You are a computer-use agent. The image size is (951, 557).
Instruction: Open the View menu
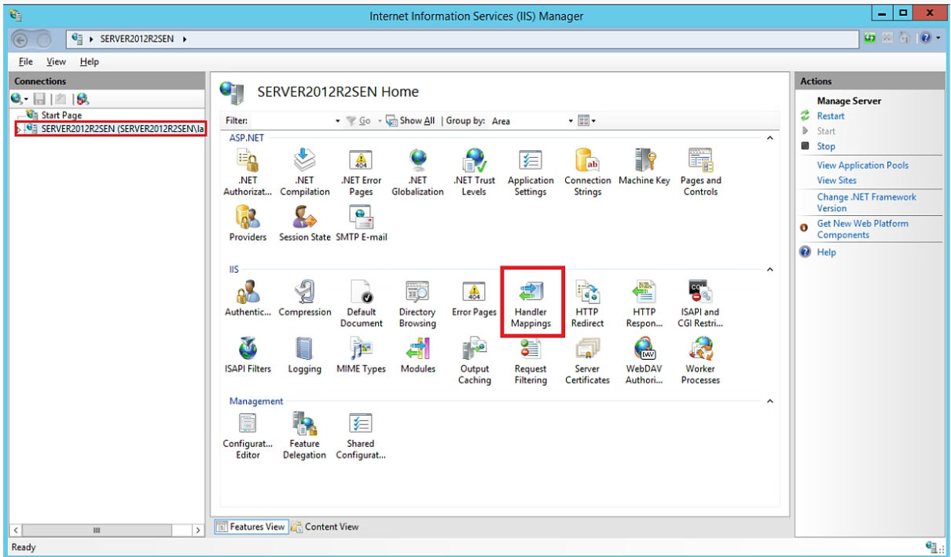coord(56,61)
